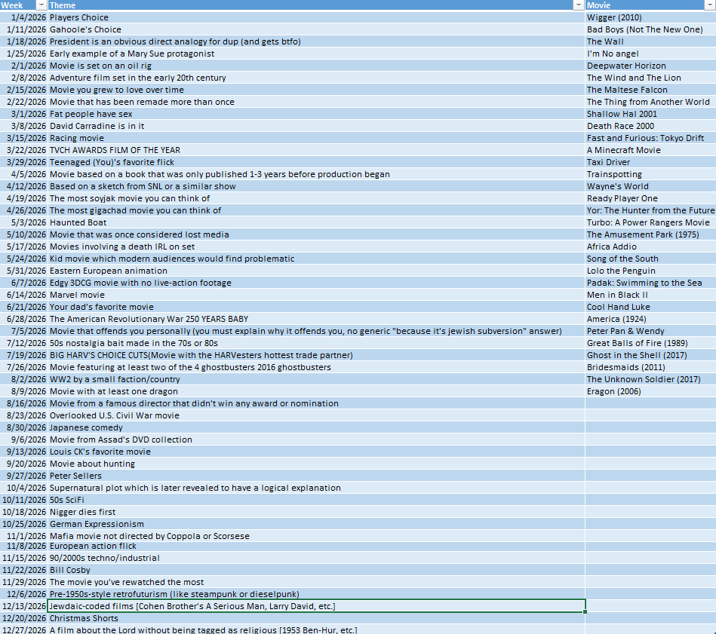Click the date cell 12/6/2026

pyautogui.click(x=23, y=594)
